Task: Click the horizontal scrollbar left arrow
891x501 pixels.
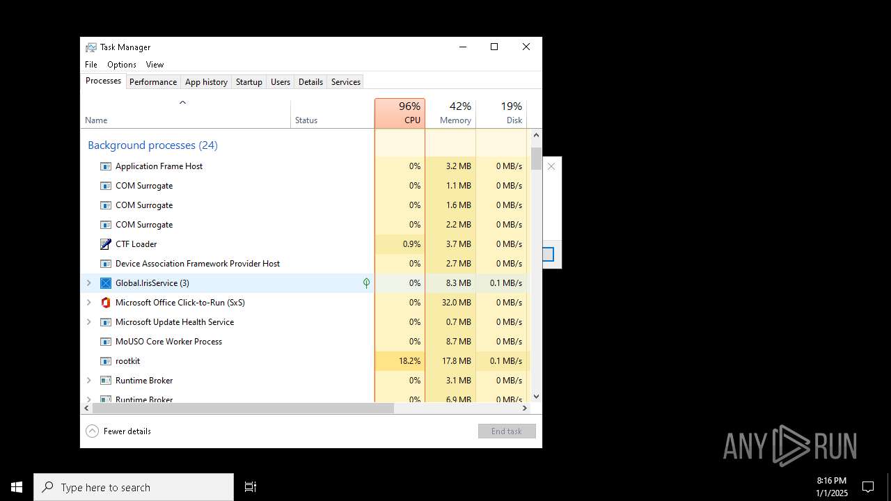Action: tap(87, 408)
